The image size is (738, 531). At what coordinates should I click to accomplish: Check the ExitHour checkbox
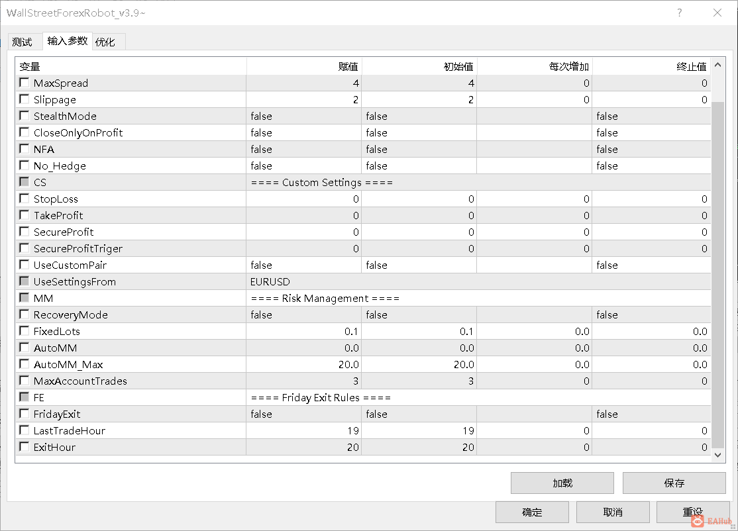[24, 447]
